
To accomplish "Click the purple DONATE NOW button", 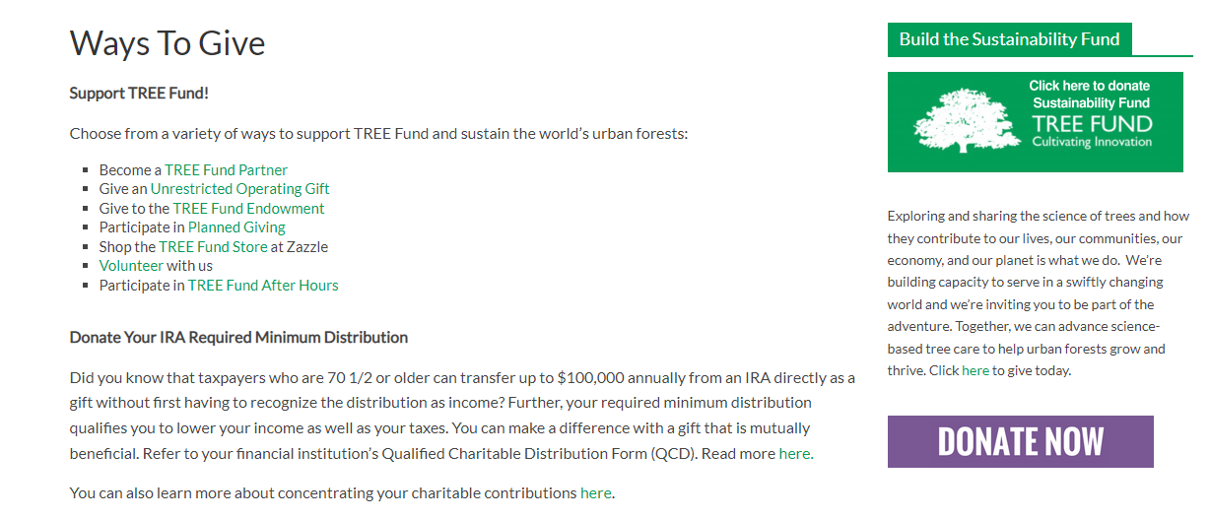I will pyautogui.click(x=1021, y=441).
